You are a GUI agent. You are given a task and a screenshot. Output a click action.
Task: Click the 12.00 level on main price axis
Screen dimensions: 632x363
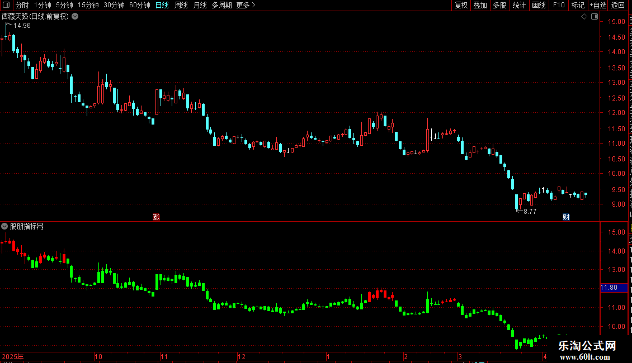coord(616,113)
